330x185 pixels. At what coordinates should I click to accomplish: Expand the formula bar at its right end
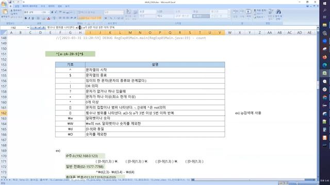[318, 27]
